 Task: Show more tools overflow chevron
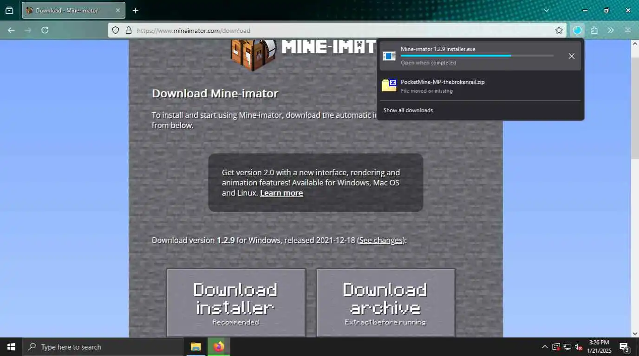click(x=611, y=30)
